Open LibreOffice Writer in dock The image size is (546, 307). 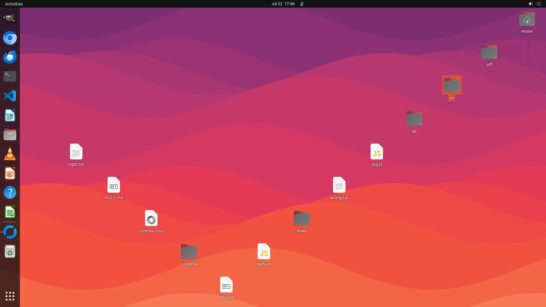pyautogui.click(x=10, y=115)
